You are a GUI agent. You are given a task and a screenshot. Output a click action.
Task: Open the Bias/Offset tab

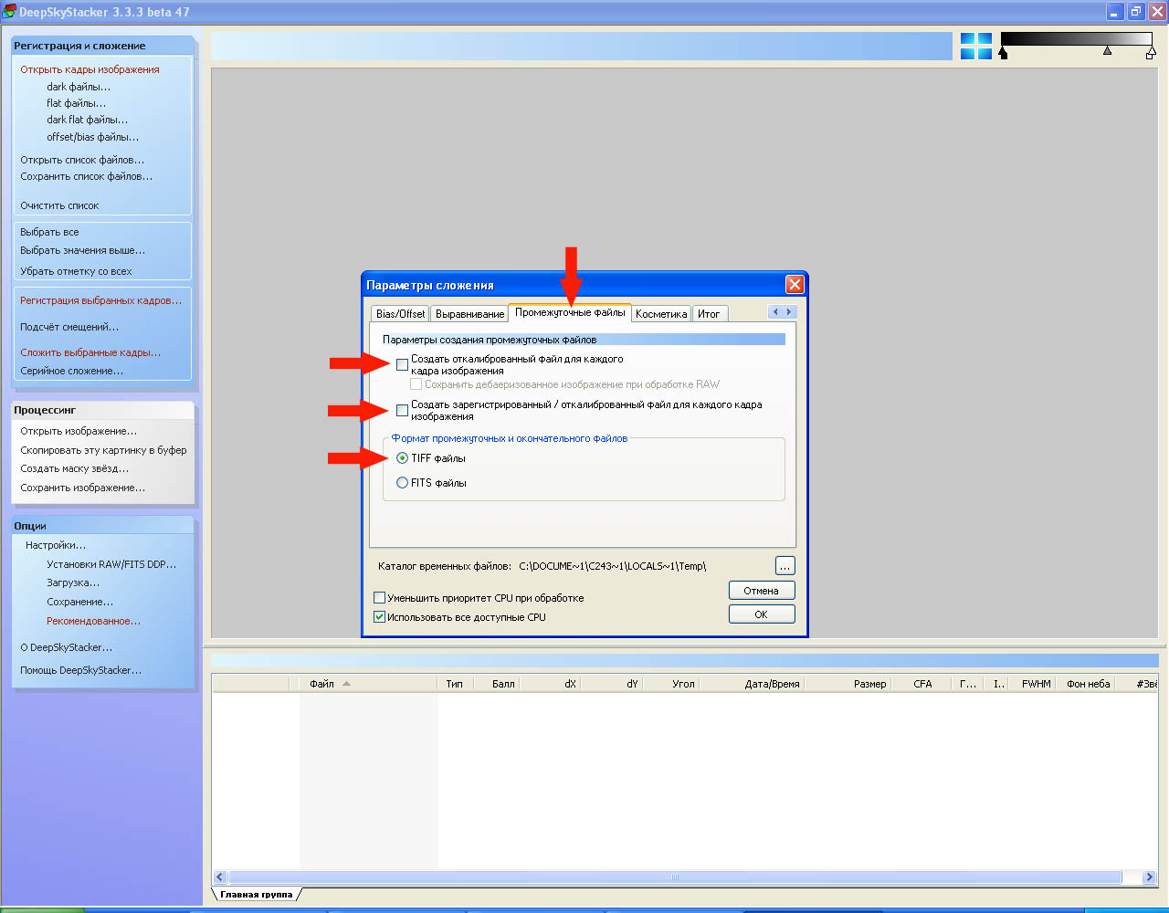(x=400, y=314)
